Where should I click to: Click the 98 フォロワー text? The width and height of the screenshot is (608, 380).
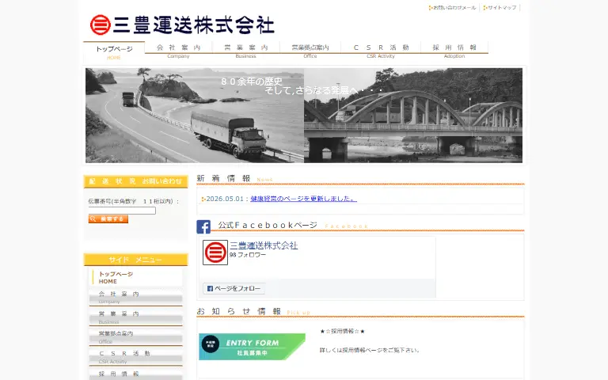tap(248, 255)
